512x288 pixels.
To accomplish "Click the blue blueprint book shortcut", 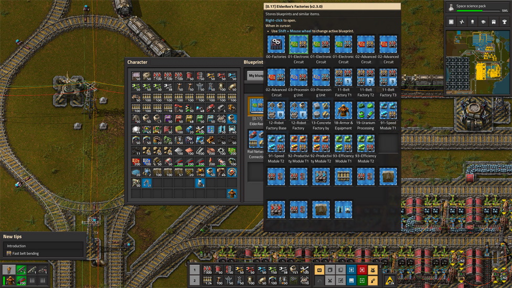I will pyautogui.click(x=351, y=281).
